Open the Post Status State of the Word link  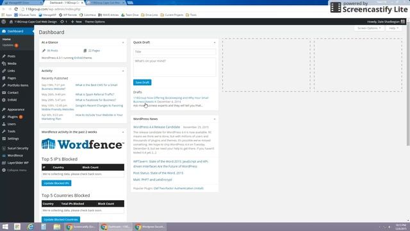click(x=158, y=173)
